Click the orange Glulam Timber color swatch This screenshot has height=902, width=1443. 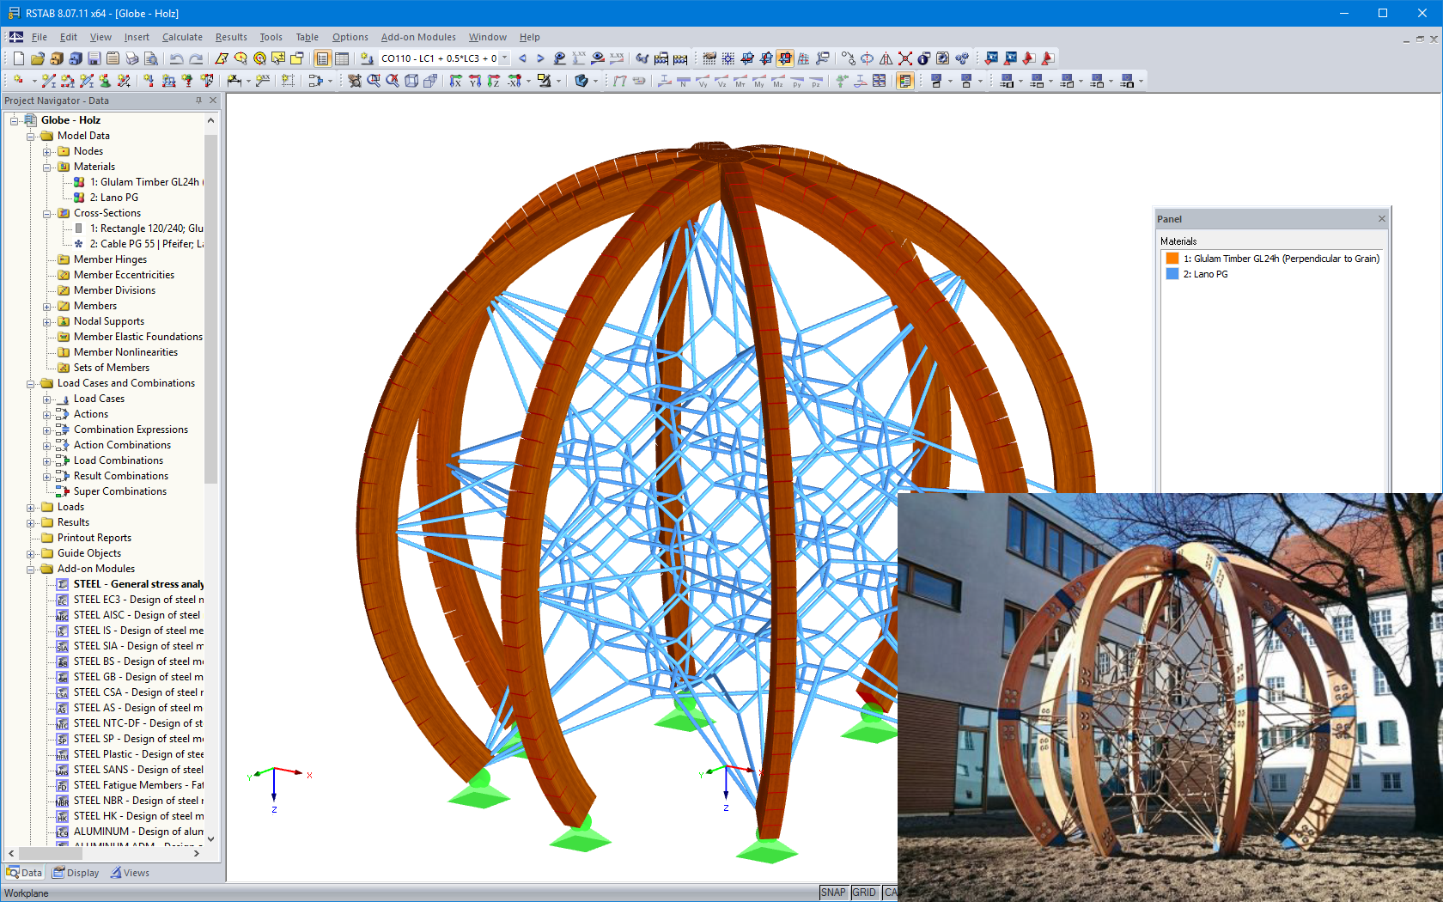tap(1173, 258)
